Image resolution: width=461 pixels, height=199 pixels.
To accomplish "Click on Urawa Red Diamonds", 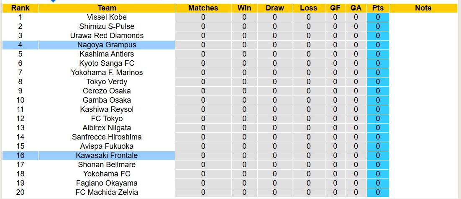I will coord(107,36).
